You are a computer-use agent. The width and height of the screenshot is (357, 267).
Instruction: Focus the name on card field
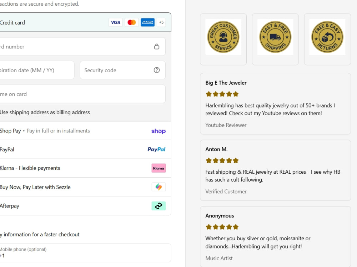coord(83,94)
